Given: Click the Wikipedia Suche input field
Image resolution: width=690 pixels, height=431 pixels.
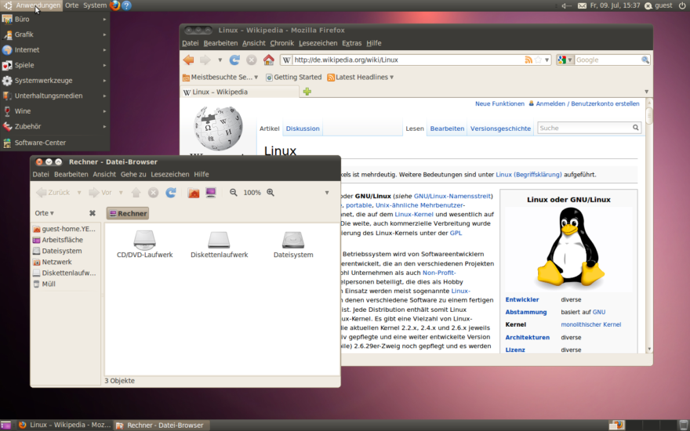Looking at the screenshot, I should pos(584,128).
